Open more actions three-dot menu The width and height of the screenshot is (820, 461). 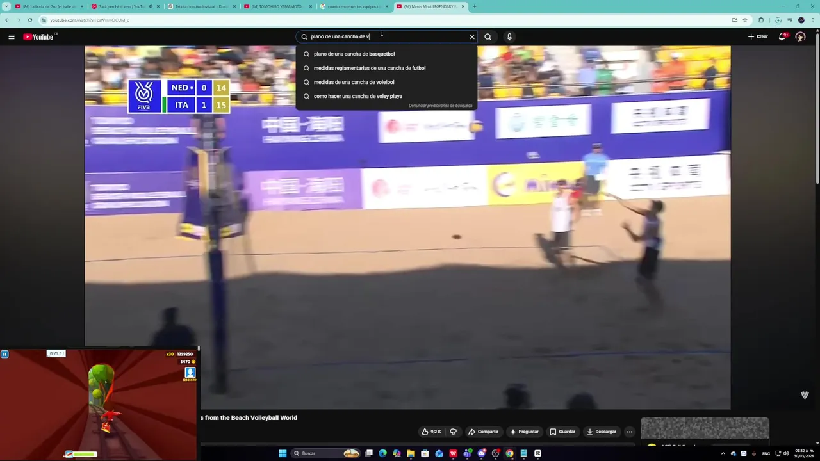coord(629,432)
